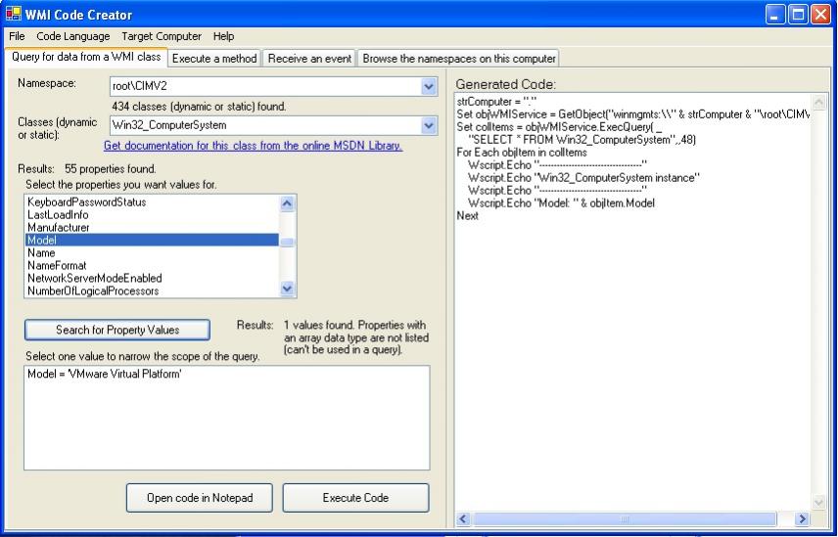This screenshot has width=838, height=537.
Task: Click Execute Code button
Action: (355, 498)
